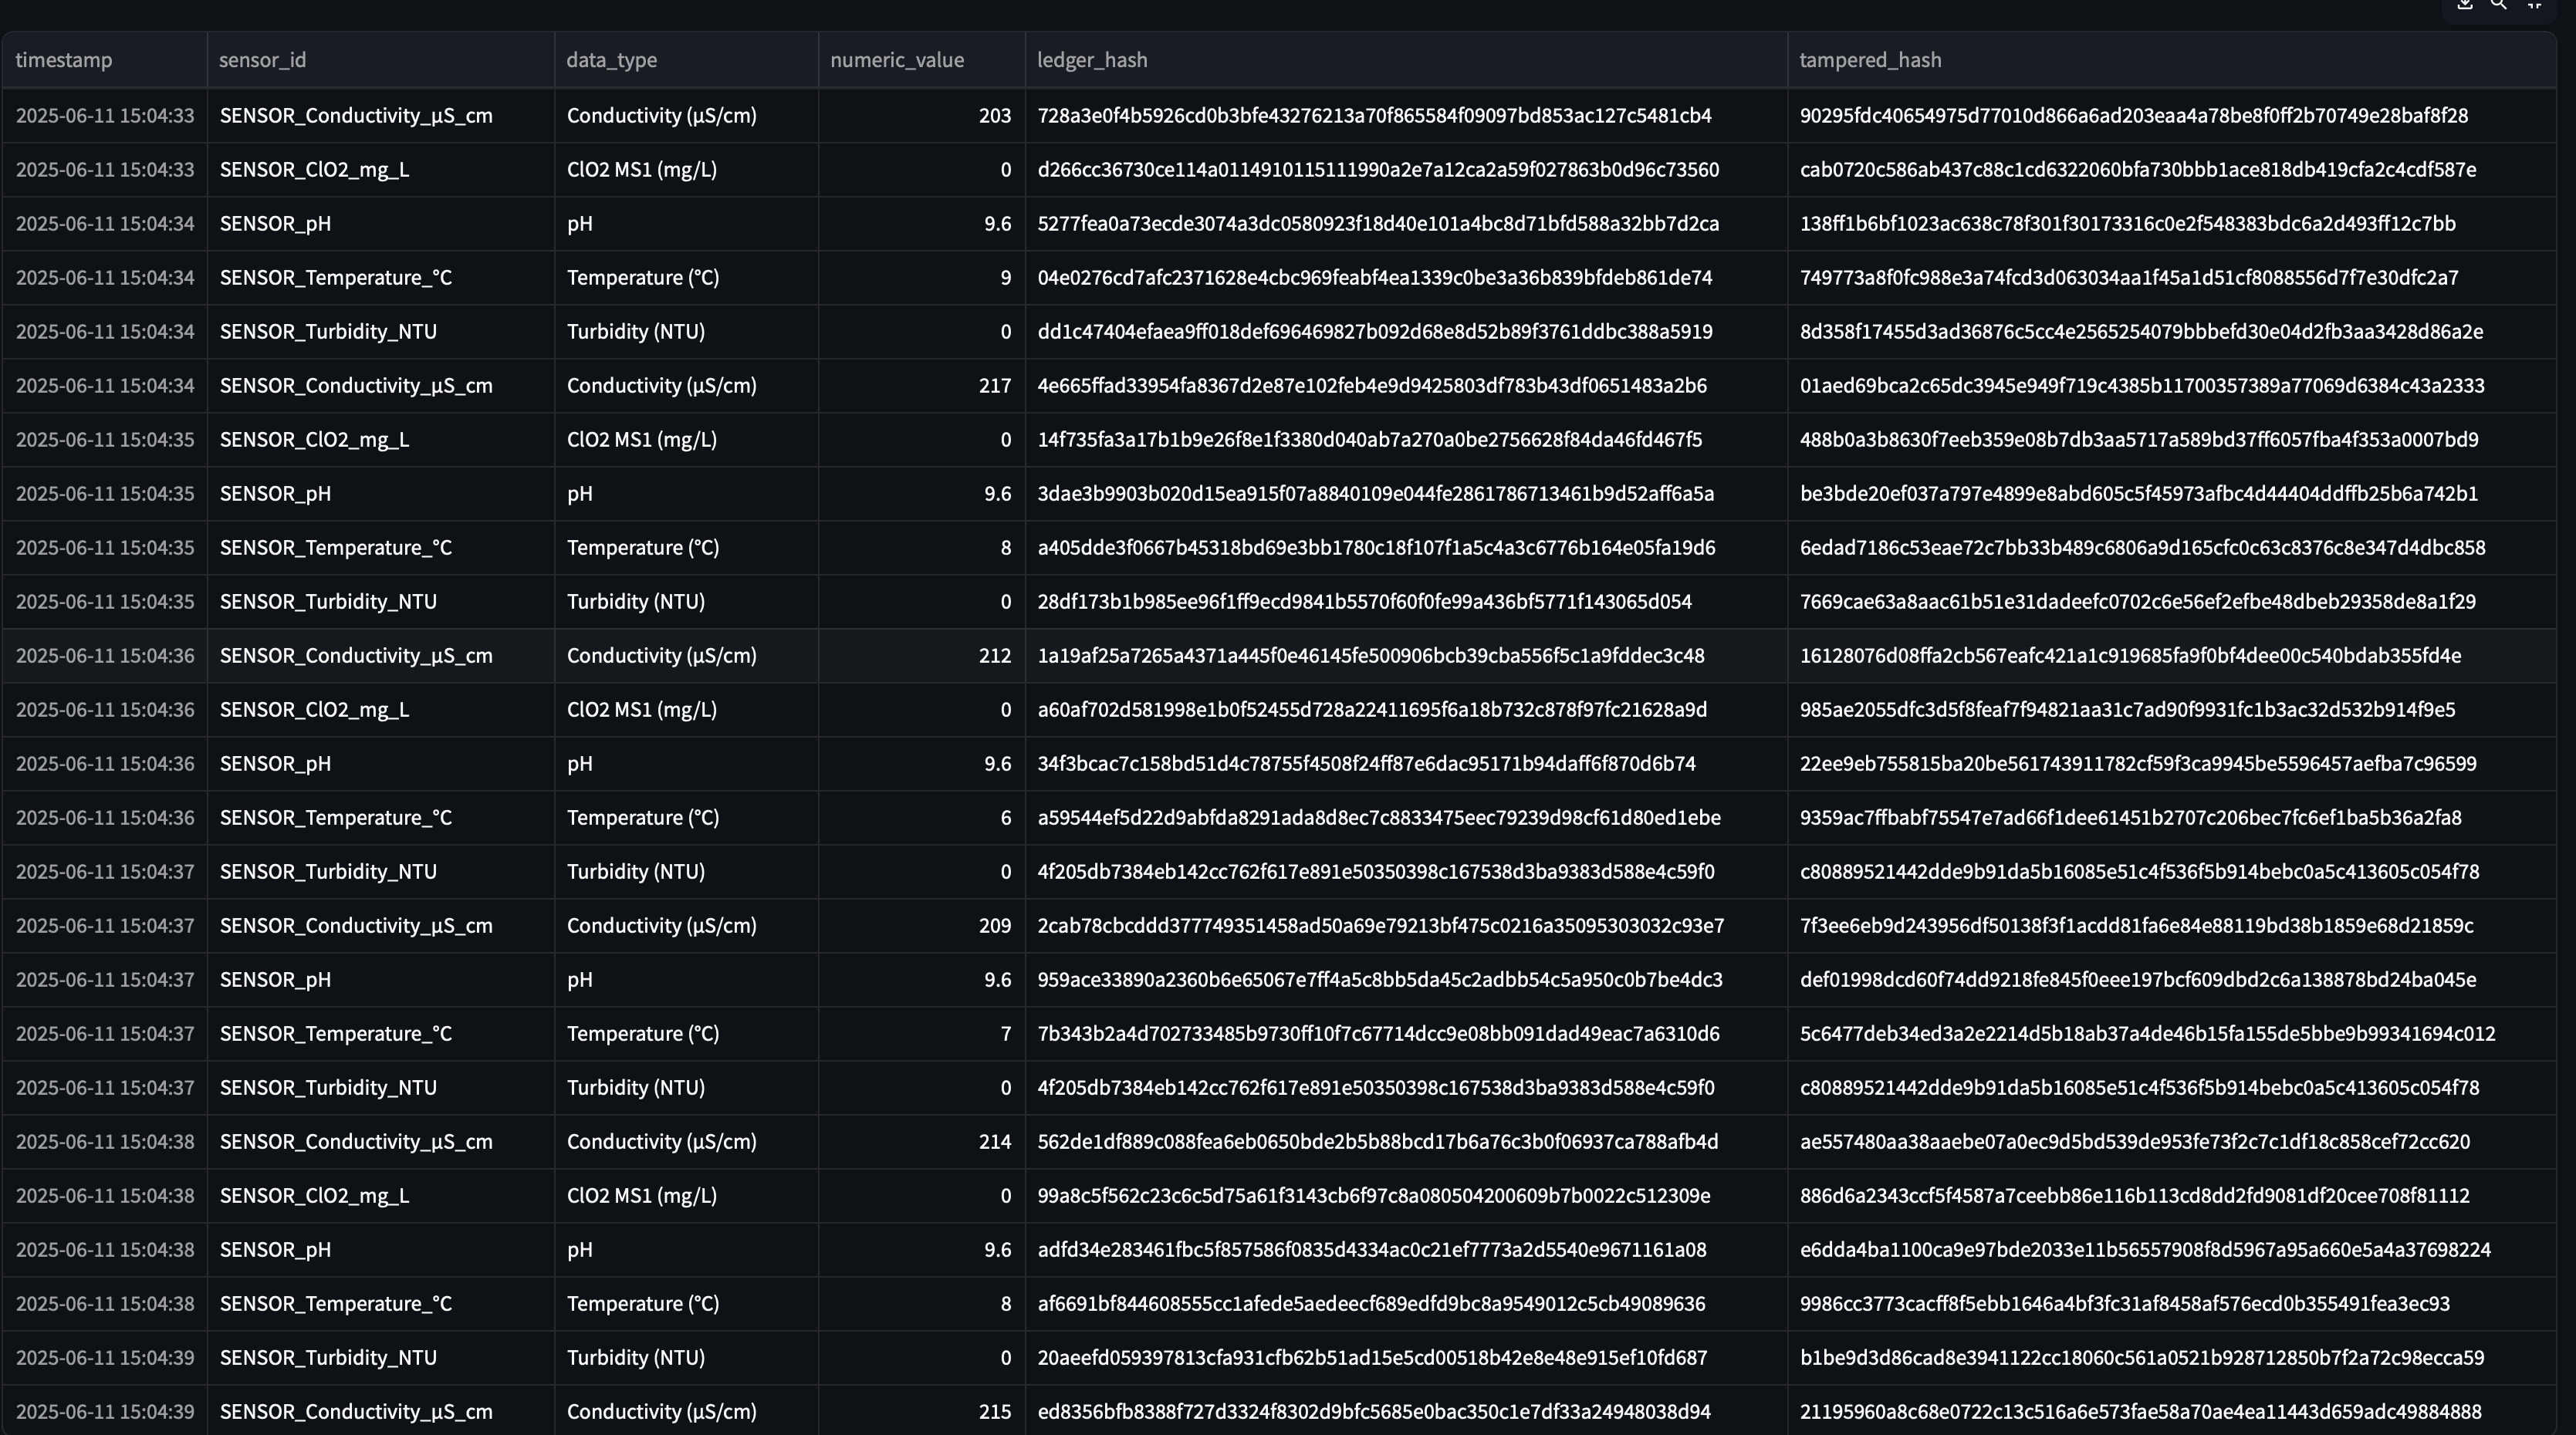Sort by the tampered_hash column header
This screenshot has width=2576, height=1435.
pos(2172,60)
